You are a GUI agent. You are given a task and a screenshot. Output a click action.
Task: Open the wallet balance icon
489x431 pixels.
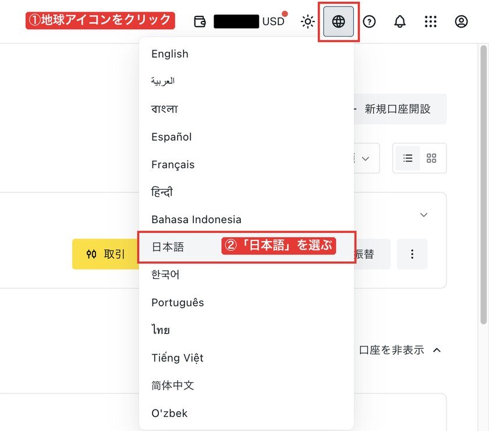pyautogui.click(x=200, y=22)
